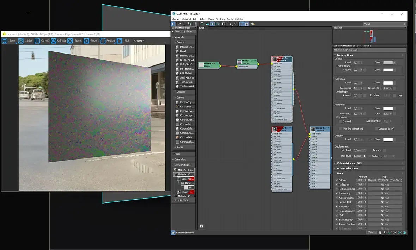Check Thin (no refraction) checkbox
The height and width of the screenshot is (250, 416).
(x=340, y=129)
